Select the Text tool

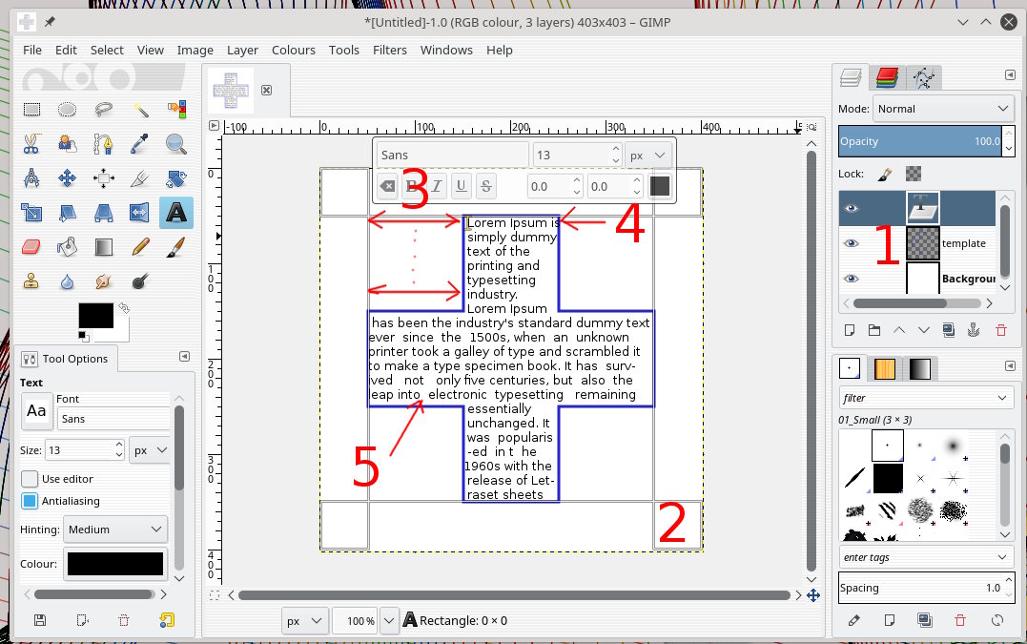point(176,212)
